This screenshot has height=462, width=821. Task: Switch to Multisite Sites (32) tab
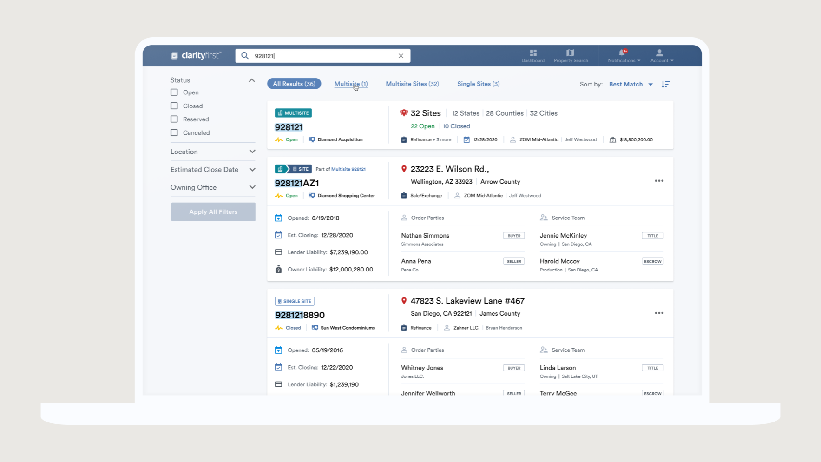click(x=412, y=84)
